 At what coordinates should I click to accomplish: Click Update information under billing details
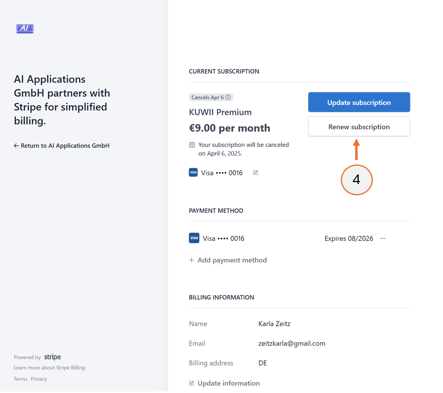(229, 383)
